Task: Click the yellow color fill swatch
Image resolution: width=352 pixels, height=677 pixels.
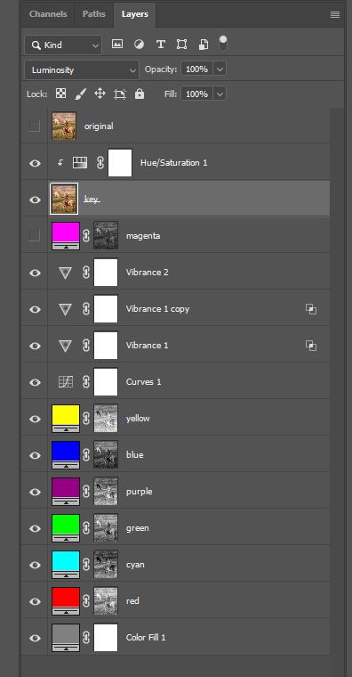Action: click(x=66, y=419)
